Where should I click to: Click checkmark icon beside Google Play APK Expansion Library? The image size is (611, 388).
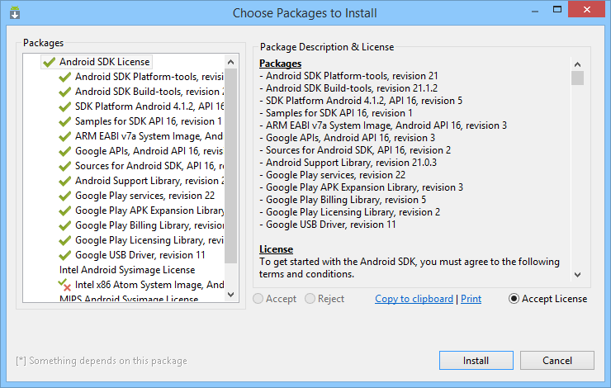coord(64,211)
